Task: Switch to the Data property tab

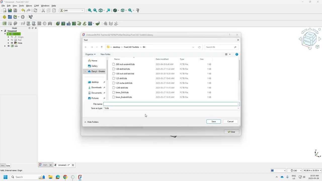Action: click(x=8, y=166)
